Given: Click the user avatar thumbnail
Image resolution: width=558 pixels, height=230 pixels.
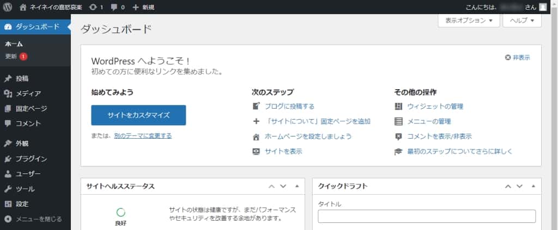Looking at the screenshot, I should (543, 7).
